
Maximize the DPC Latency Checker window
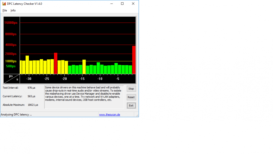tap(122, 4)
